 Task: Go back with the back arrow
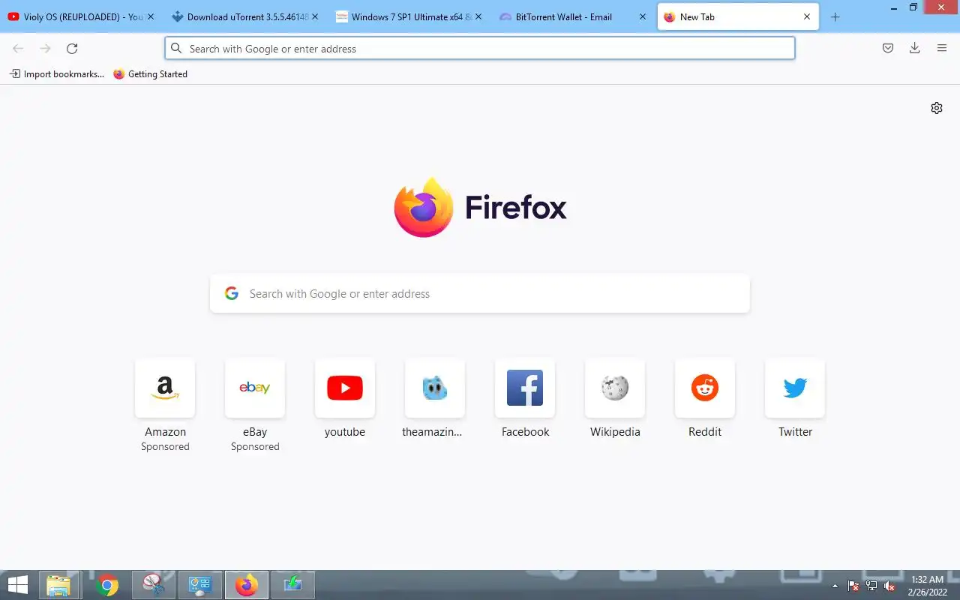[x=18, y=49]
